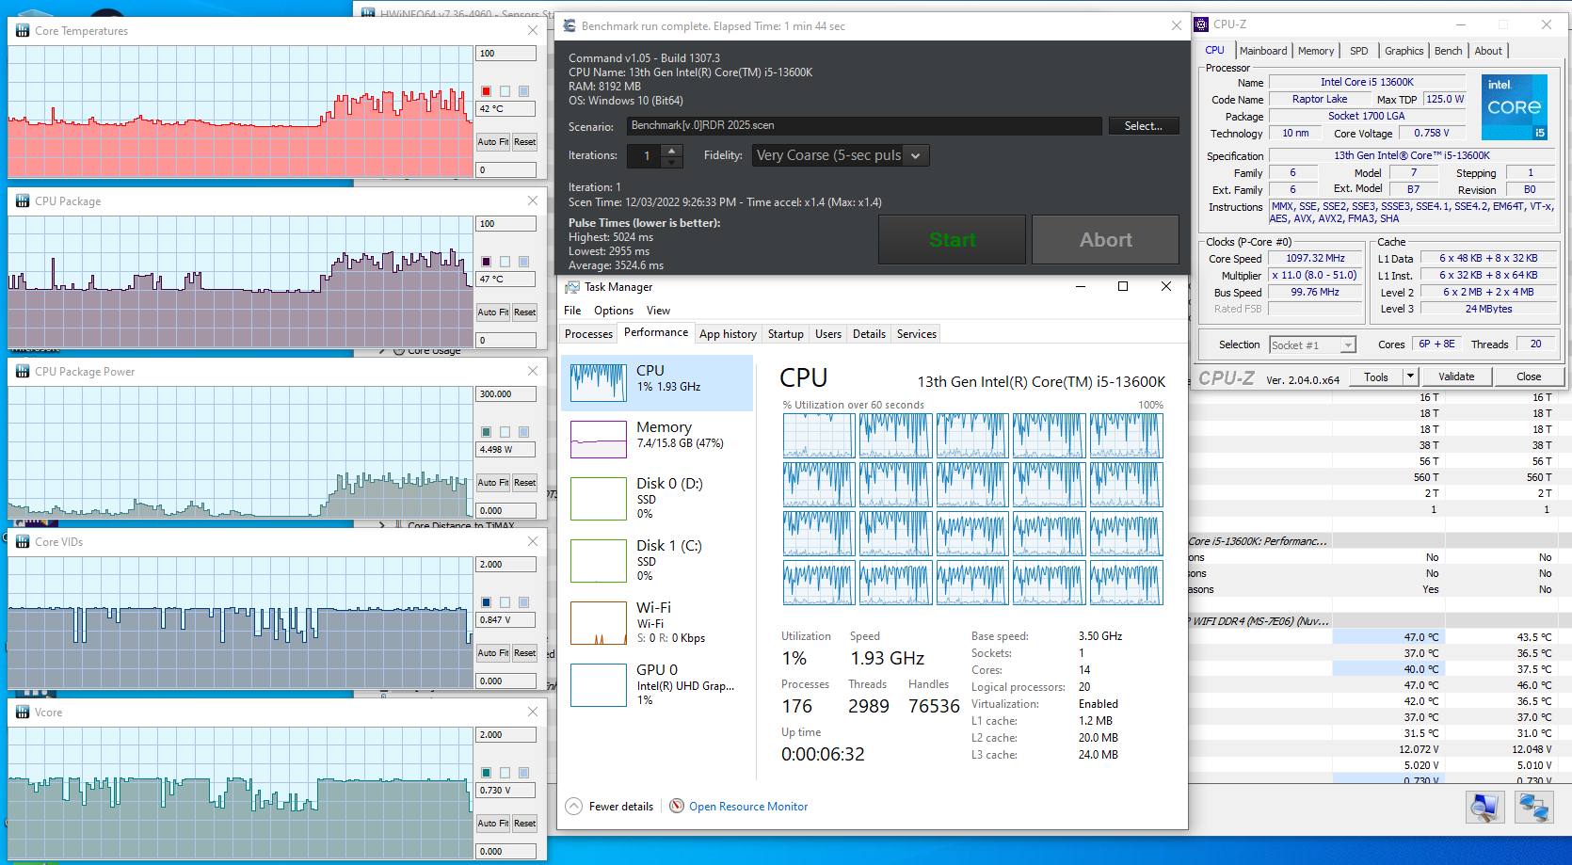This screenshot has width=1572, height=865.
Task: Click the CPU Package Power graph window icon
Action: (23, 372)
